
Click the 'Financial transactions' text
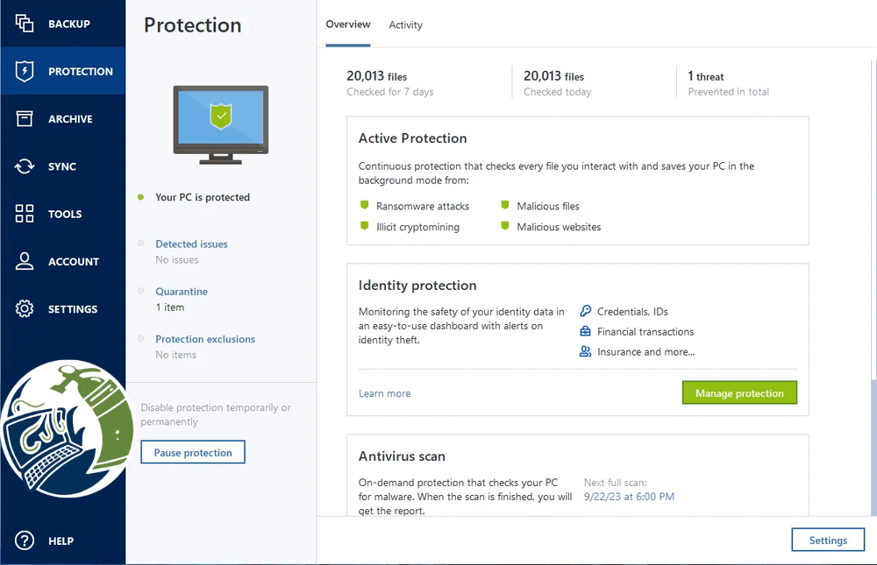645,332
